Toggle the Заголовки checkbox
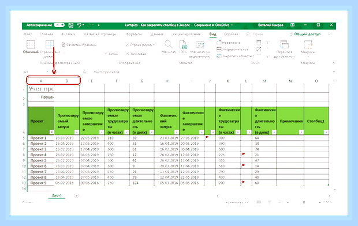Screen dimensions: 358x226 pyautogui.click(x=136, y=54)
